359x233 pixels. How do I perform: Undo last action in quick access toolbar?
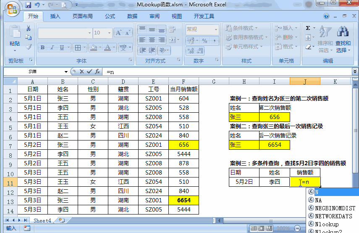(37, 5)
